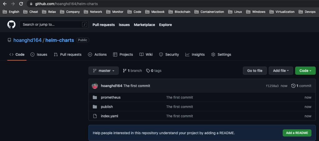Open the prometheus folder
The height and width of the screenshot is (141, 319).
pyautogui.click(x=111, y=98)
